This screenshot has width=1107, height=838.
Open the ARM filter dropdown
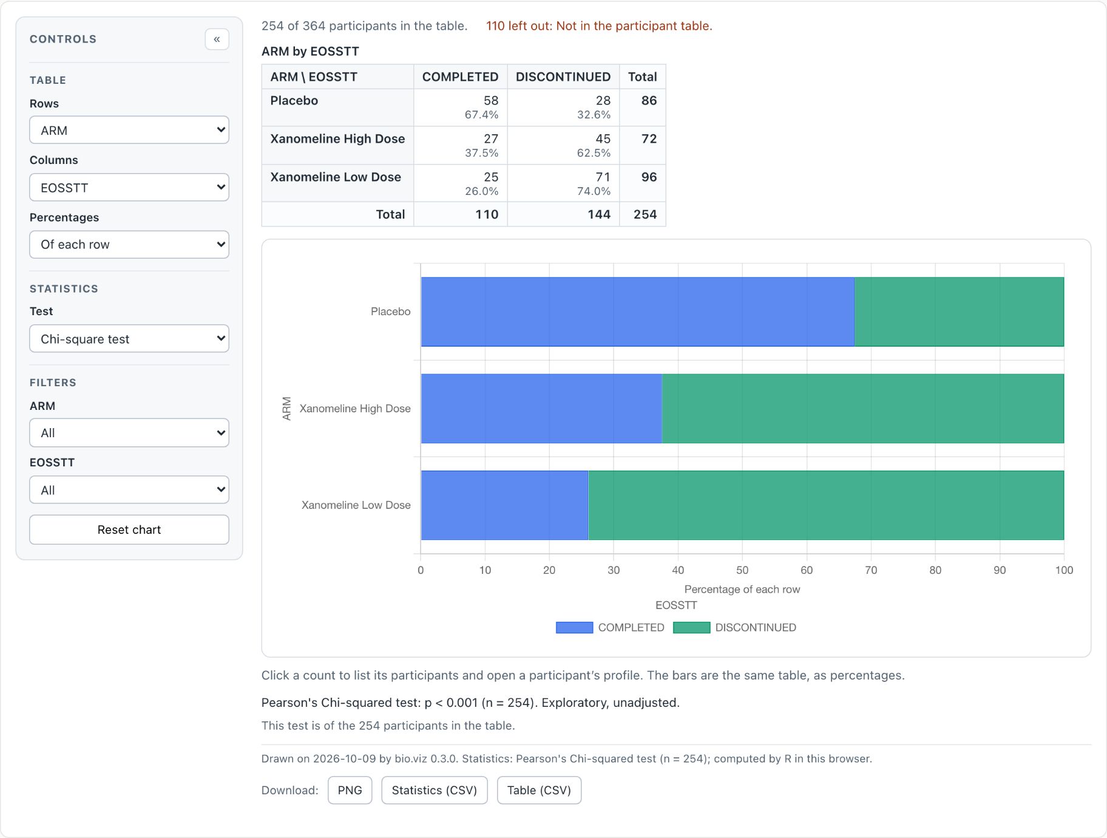click(129, 432)
